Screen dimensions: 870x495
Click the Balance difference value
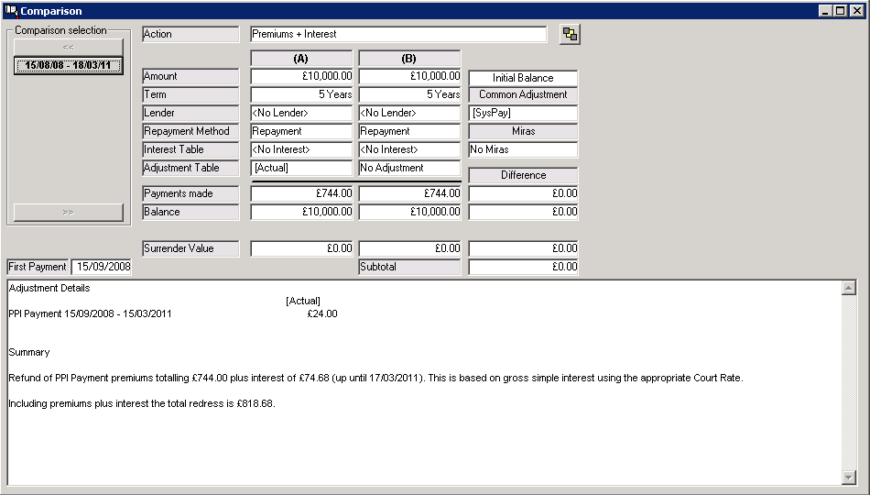click(x=523, y=212)
